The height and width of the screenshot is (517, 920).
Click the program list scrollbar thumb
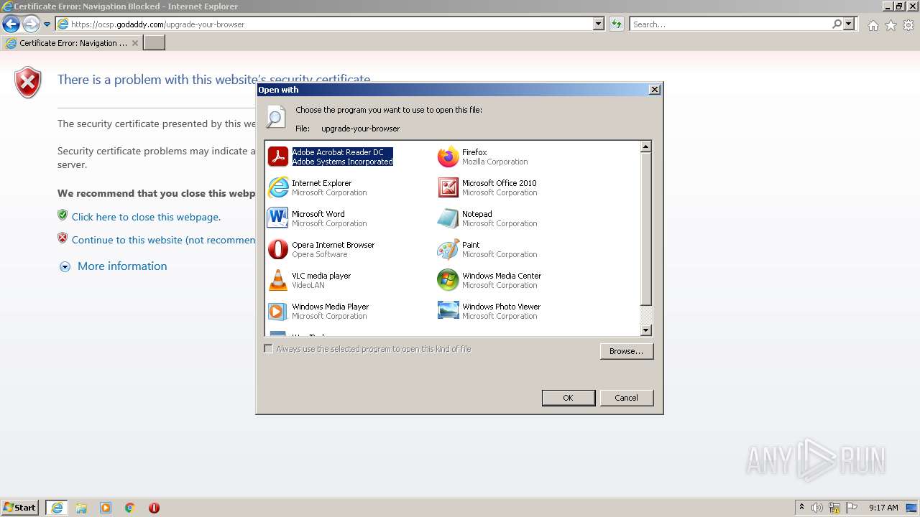tap(646, 229)
